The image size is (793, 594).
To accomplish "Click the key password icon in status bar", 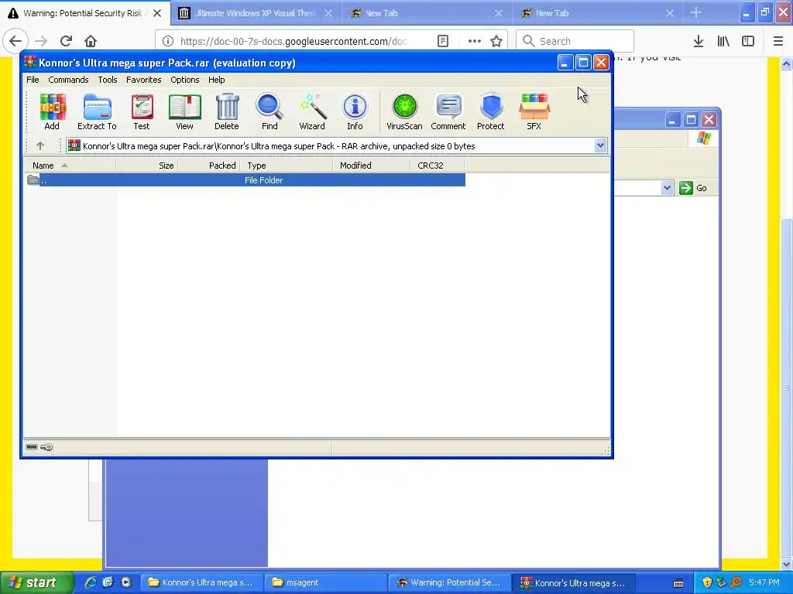I will click(x=46, y=447).
